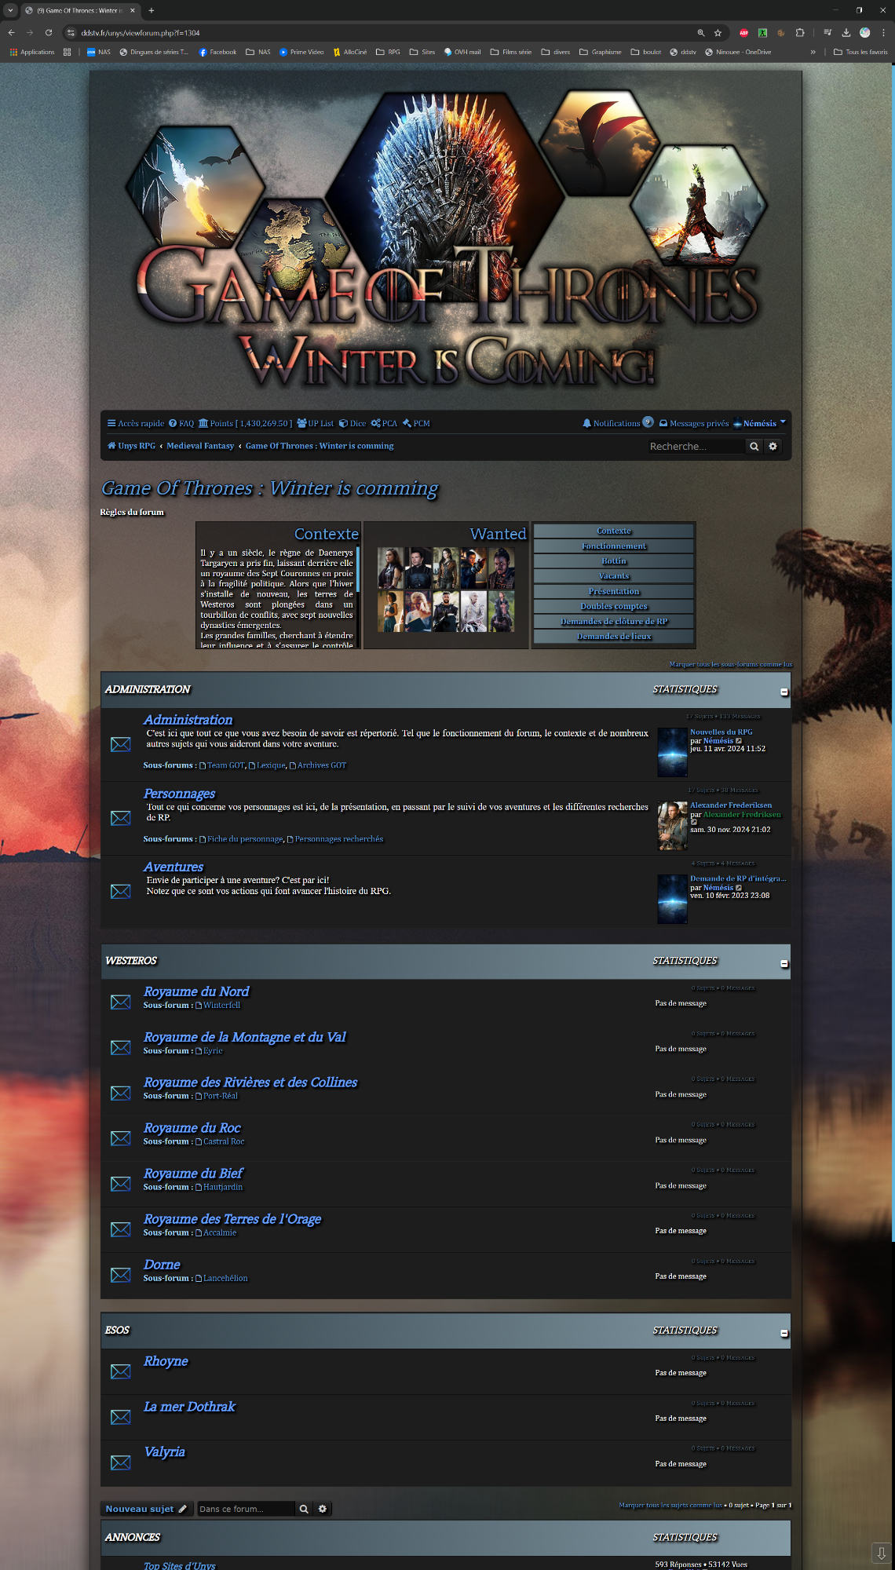This screenshot has height=1570, width=895.
Task: Open Demandes de clôture de RP
Action: 614,622
